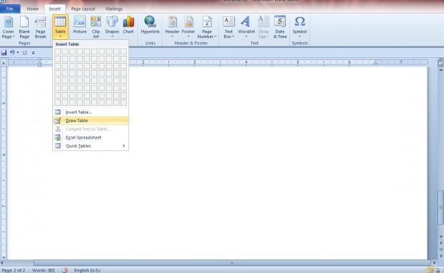Viewport: 444px width, 273px height.
Task: Open the undo history dropdown arrow
Action: (x=18, y=53)
